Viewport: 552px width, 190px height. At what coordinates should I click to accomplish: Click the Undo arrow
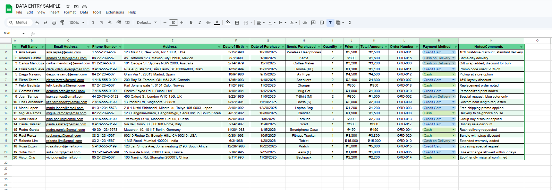click(37, 22)
